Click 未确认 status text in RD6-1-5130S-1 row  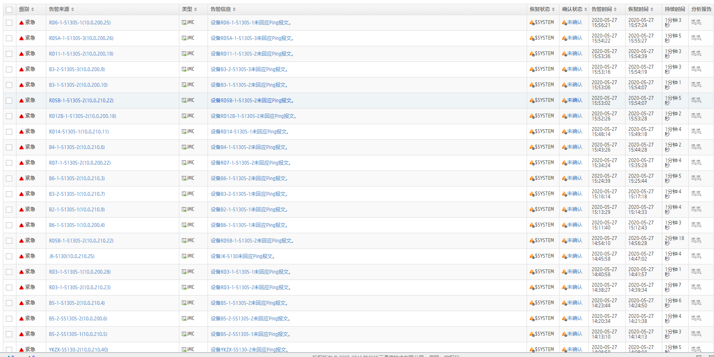coord(575,22)
